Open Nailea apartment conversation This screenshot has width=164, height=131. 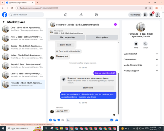pyautogui.click(x=23, y=57)
